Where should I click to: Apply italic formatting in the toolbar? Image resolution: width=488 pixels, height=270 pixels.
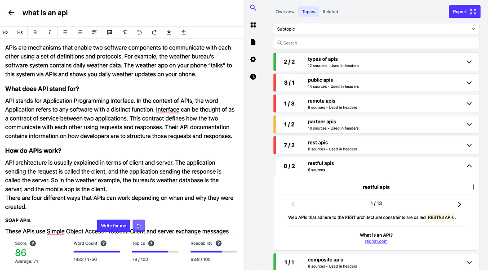[49, 32]
